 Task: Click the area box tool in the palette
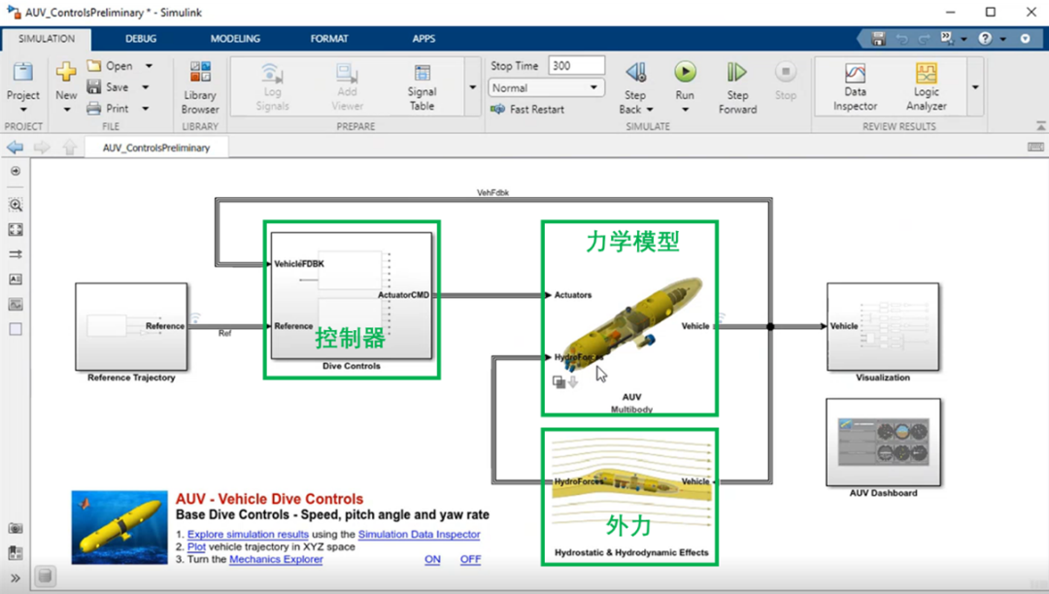[16, 329]
